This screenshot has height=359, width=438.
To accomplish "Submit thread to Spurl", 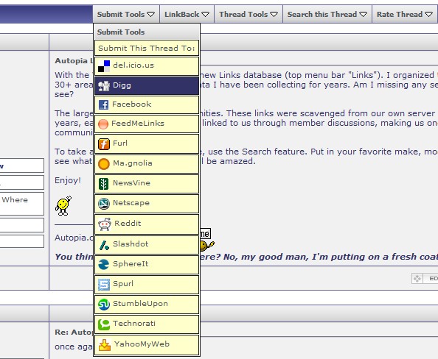I will click(147, 285).
